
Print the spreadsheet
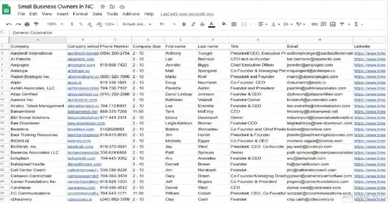point(27,24)
